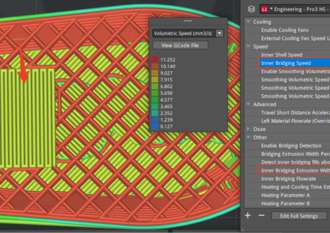
Task: Click Edit Full Settings button
Action: 299,216
